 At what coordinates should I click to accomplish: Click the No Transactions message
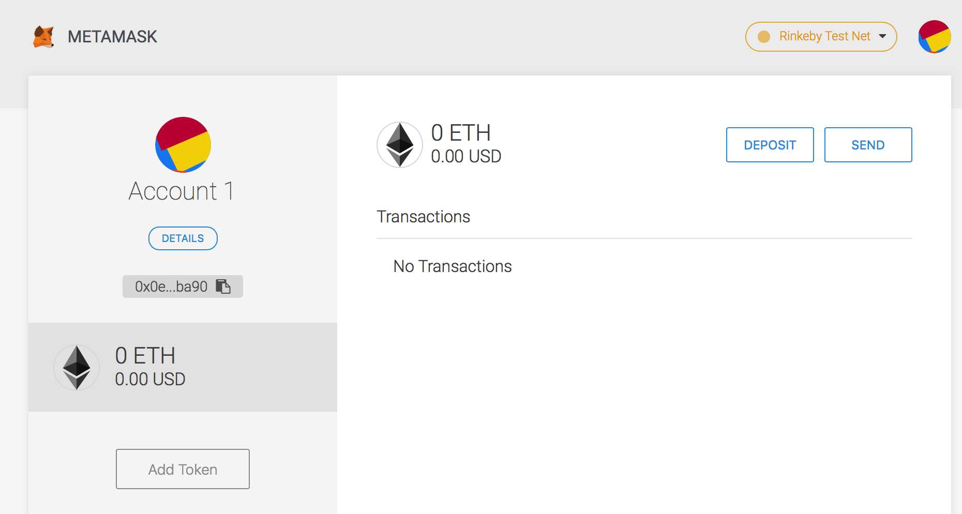click(x=453, y=266)
